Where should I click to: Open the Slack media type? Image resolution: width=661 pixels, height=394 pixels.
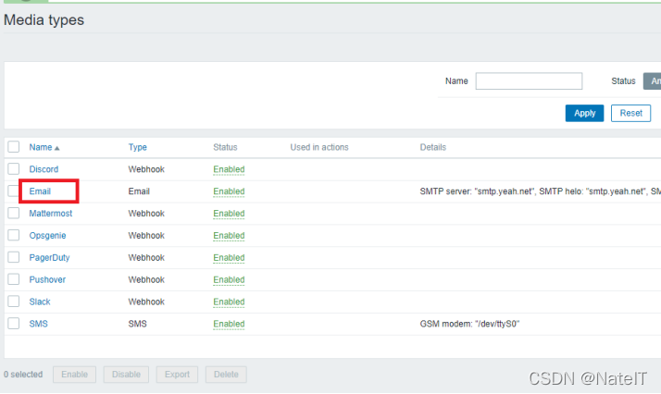point(40,302)
